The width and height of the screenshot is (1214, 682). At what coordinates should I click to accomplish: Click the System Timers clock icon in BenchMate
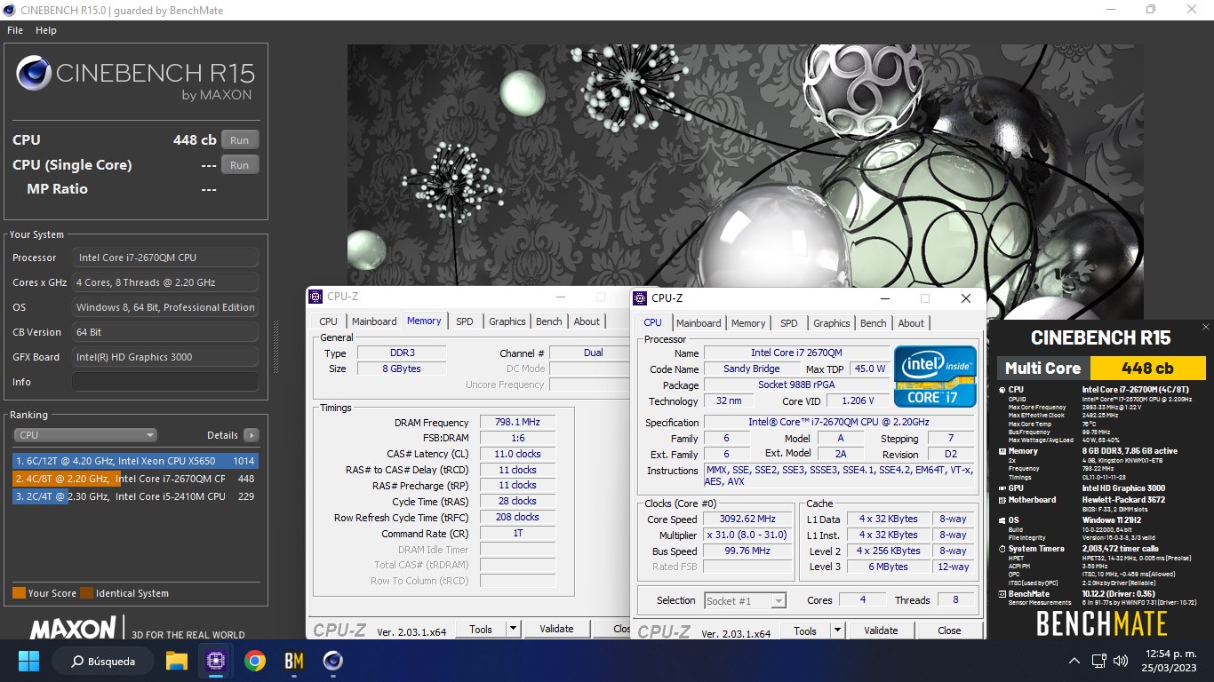click(x=1002, y=549)
